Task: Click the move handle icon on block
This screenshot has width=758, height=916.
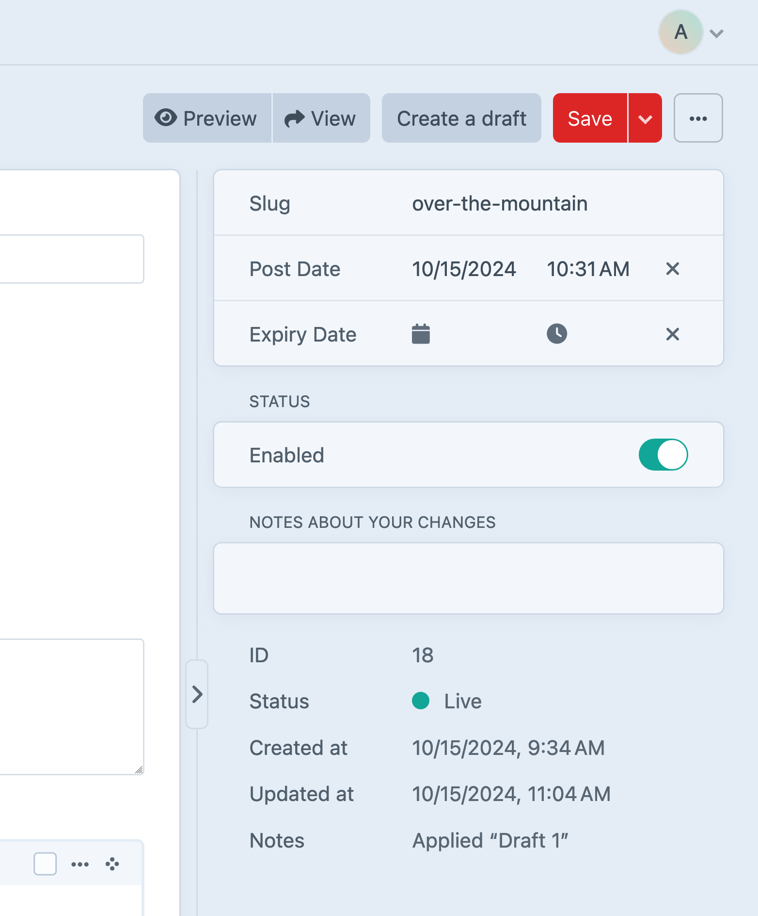Action: point(112,864)
